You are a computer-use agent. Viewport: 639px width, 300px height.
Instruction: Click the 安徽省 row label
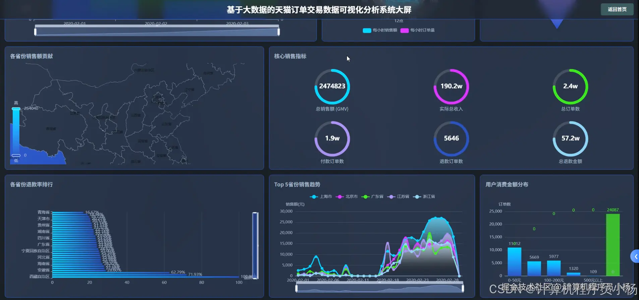[44, 270]
